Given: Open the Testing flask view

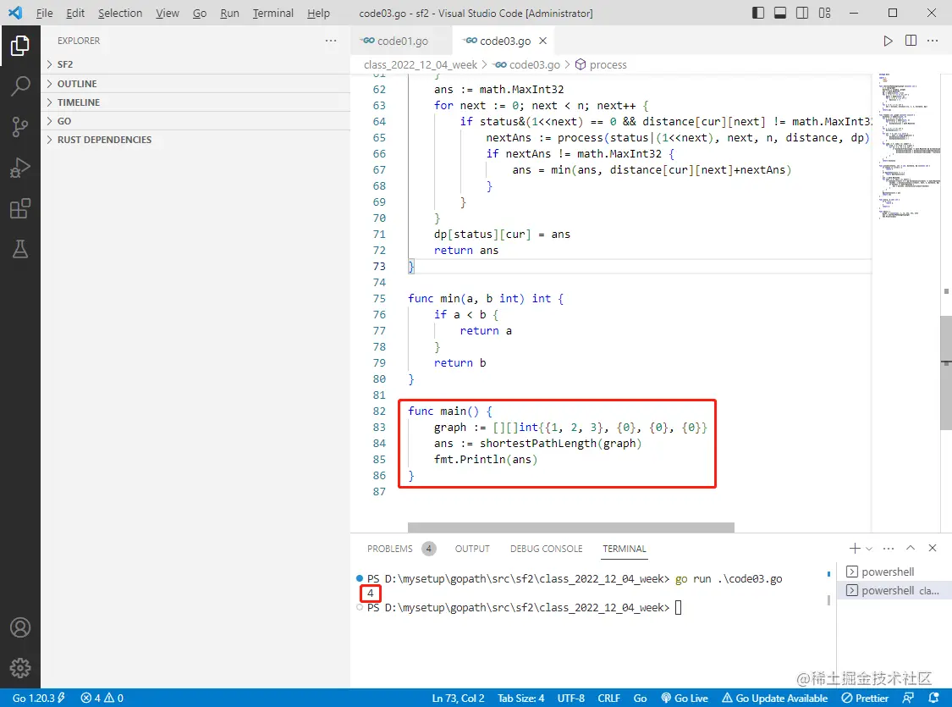Looking at the screenshot, I should tap(20, 249).
